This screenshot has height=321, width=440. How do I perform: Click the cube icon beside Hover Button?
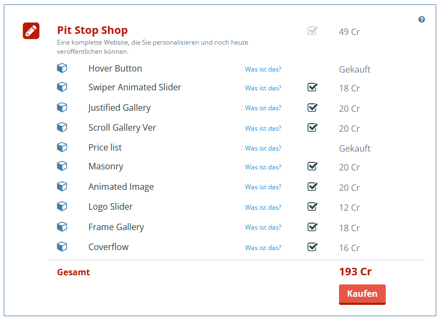[62, 68]
